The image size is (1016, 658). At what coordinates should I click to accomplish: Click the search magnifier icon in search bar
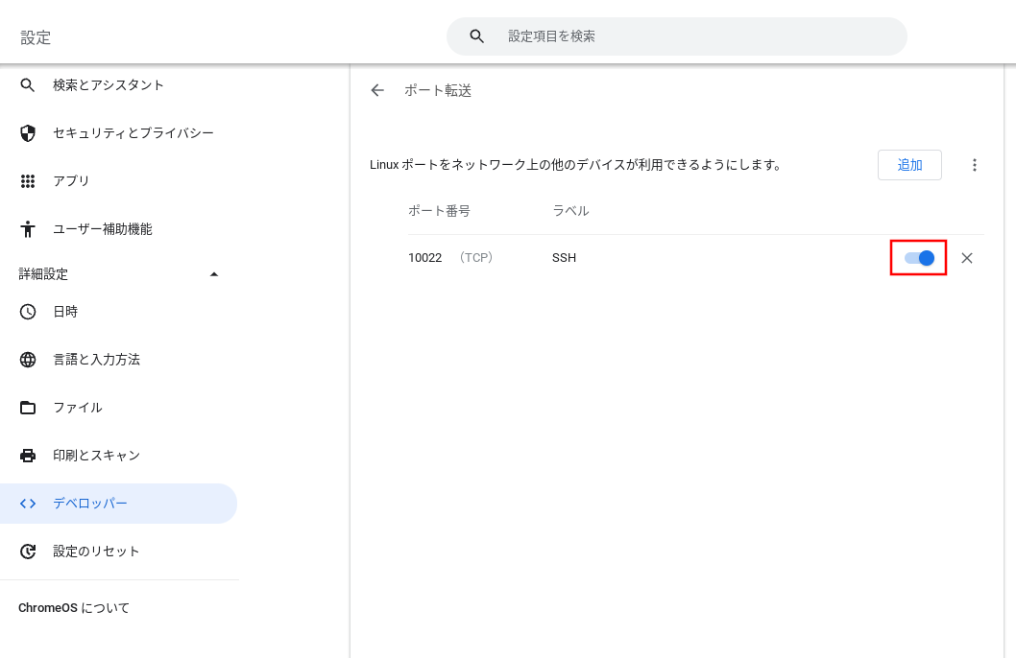(477, 36)
